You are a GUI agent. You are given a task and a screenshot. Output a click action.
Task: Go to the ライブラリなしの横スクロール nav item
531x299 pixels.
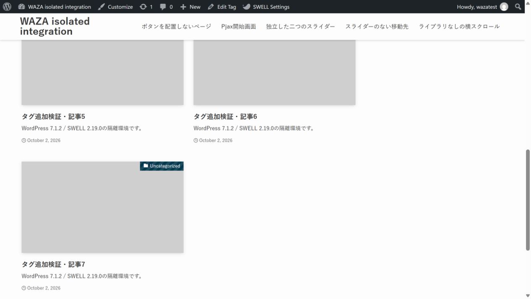click(x=459, y=26)
